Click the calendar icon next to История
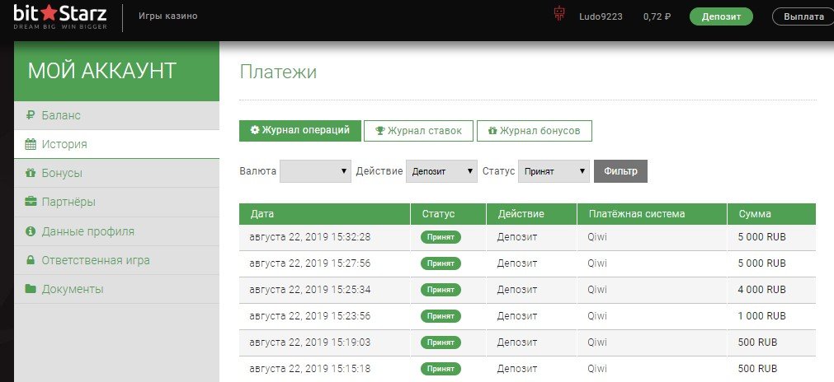Image resolution: width=834 pixels, height=382 pixels. tap(31, 145)
